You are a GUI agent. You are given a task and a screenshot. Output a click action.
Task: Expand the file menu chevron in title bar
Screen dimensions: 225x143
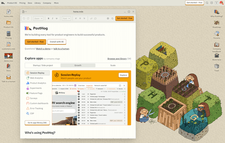pos(26,12)
